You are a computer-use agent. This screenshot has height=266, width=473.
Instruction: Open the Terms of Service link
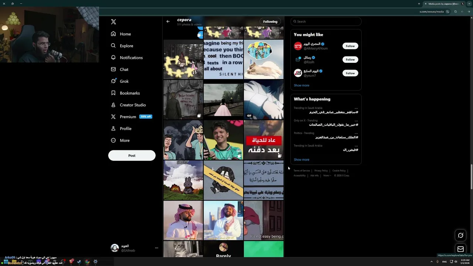click(302, 171)
